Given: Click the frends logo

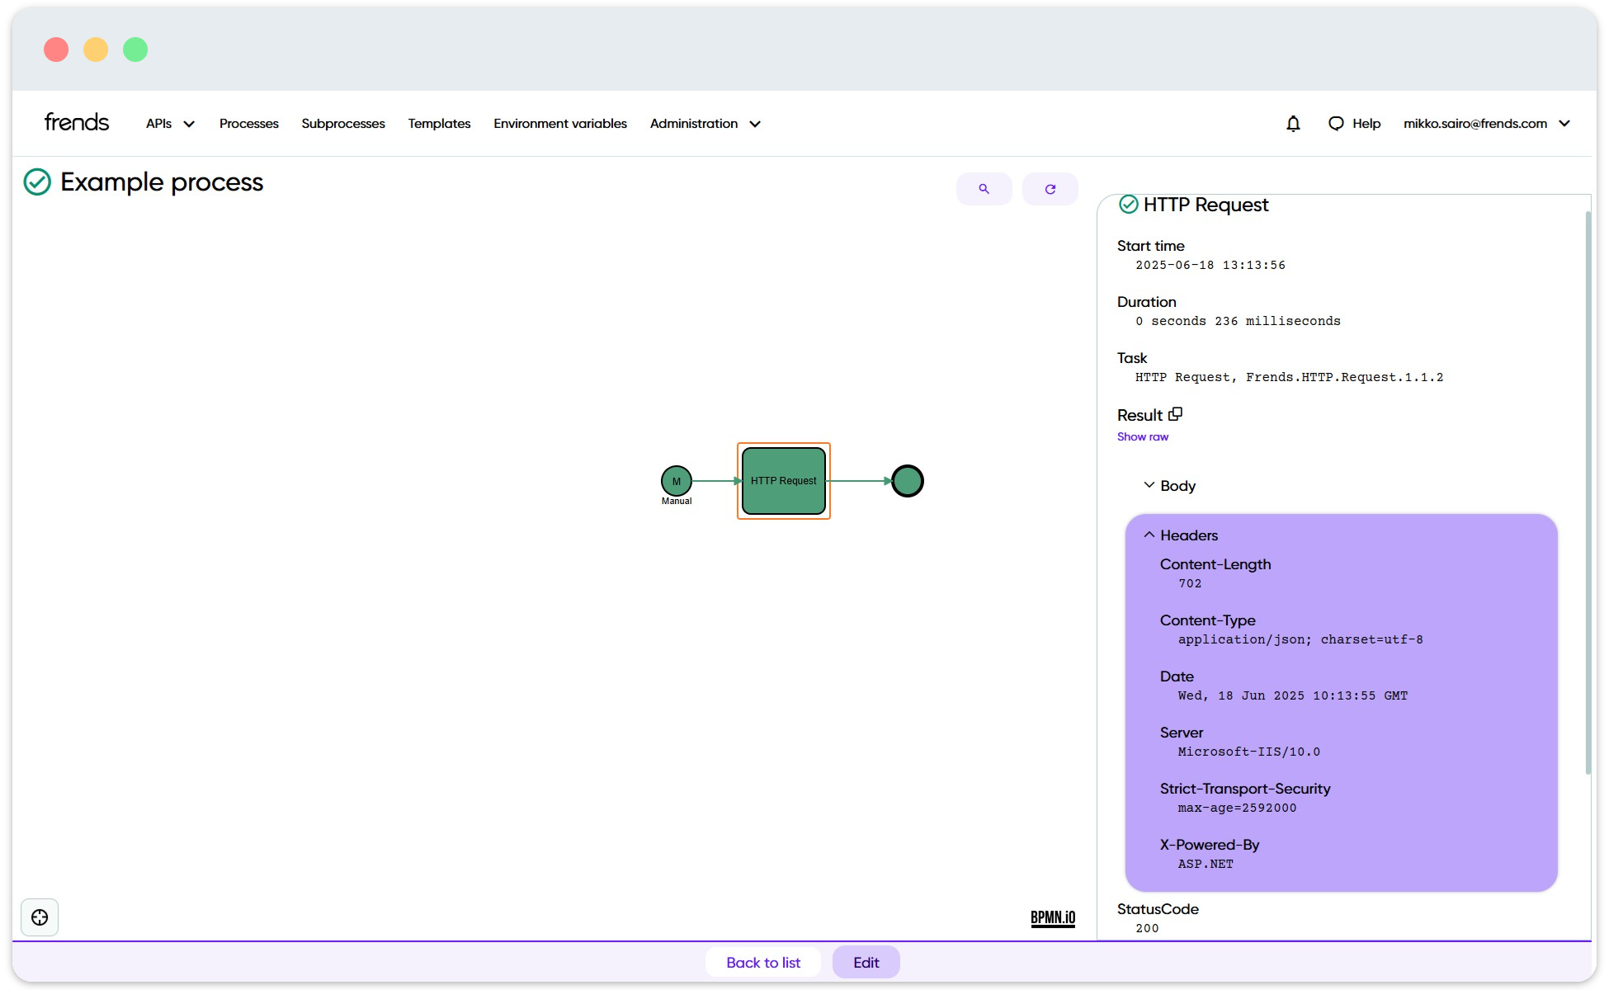Looking at the screenshot, I should point(77,123).
